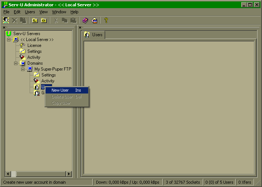Image resolution: width=262 pixels, height=187 pixels.
Task: Click '0 (0) of 5 Users' status entry
Action: pos(219,182)
